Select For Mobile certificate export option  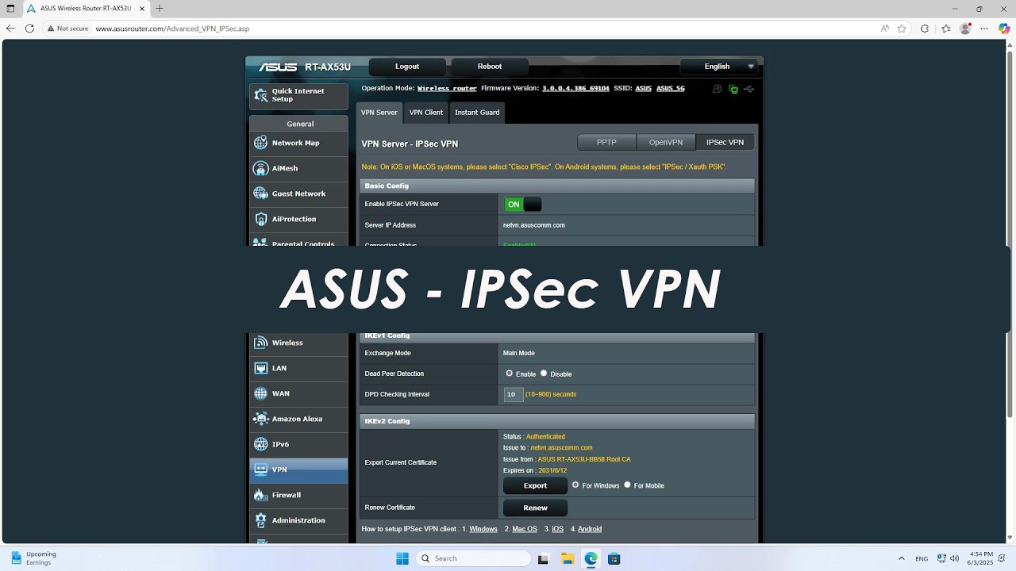coord(627,485)
